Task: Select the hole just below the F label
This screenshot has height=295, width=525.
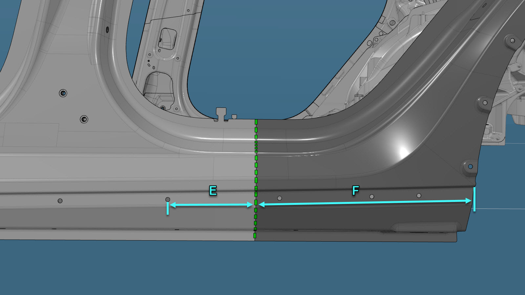Action: (372, 197)
